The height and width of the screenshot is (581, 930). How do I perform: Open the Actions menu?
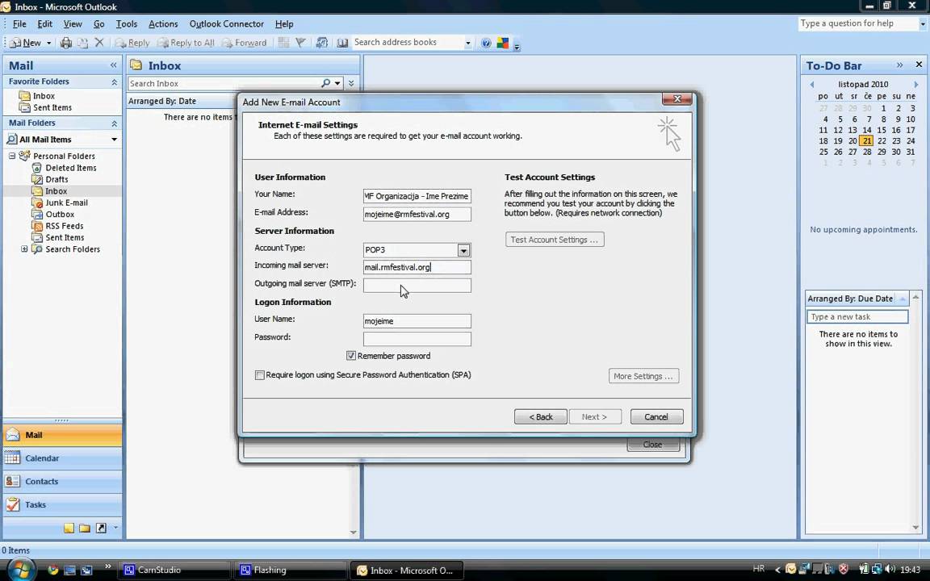pyautogui.click(x=163, y=23)
